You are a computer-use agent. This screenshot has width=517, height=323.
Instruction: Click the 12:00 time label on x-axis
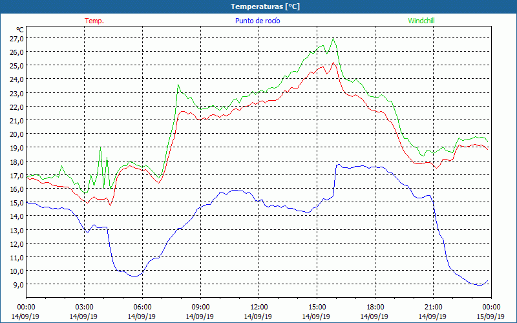258,307
